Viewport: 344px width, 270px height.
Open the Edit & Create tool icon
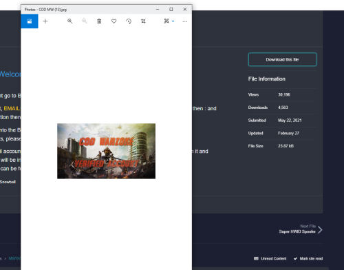pyautogui.click(x=166, y=21)
